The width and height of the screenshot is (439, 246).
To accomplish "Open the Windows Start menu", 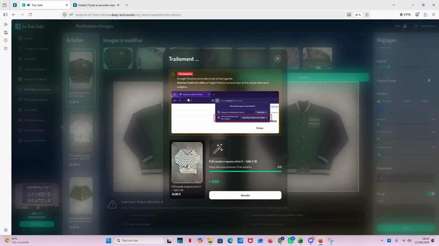I will [108, 241].
